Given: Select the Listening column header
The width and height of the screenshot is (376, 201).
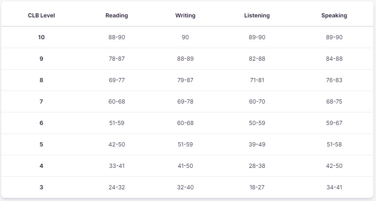Looking at the screenshot, I should tap(257, 15).
